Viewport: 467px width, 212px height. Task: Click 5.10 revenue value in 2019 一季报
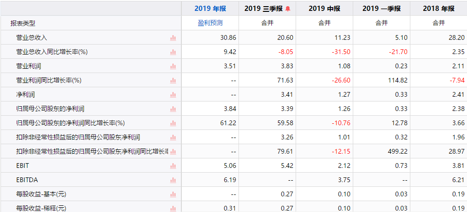(401, 38)
